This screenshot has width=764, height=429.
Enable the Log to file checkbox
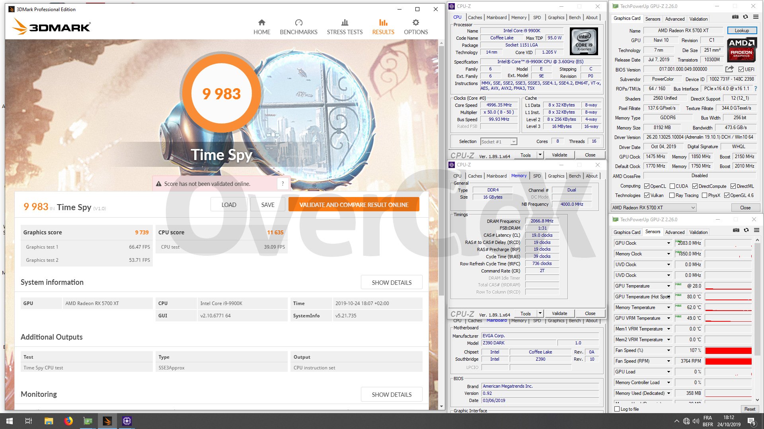pyautogui.click(x=617, y=409)
